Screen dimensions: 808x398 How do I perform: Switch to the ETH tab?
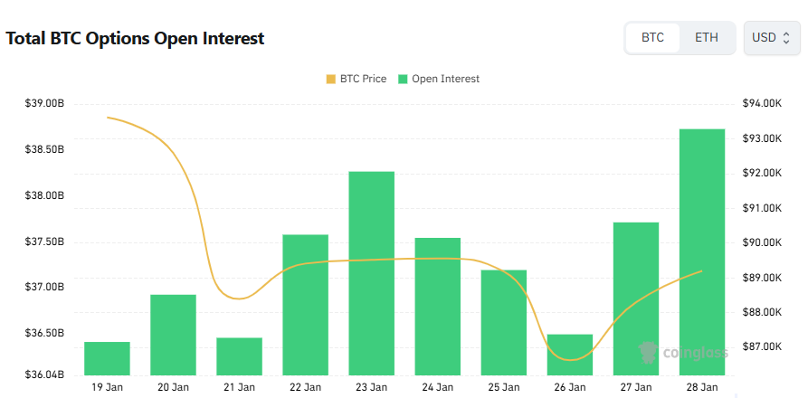click(x=707, y=38)
